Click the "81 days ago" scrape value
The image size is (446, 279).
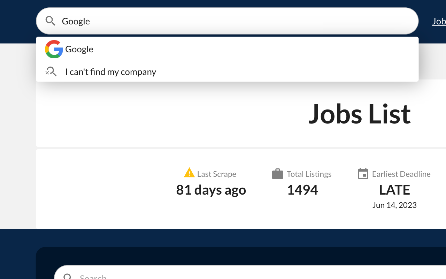[211, 190]
